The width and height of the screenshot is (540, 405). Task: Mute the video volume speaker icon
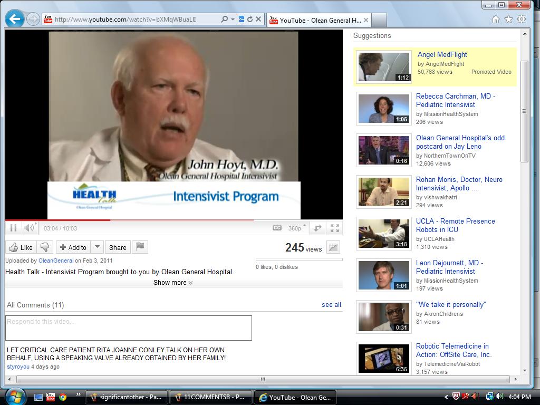[x=29, y=228]
